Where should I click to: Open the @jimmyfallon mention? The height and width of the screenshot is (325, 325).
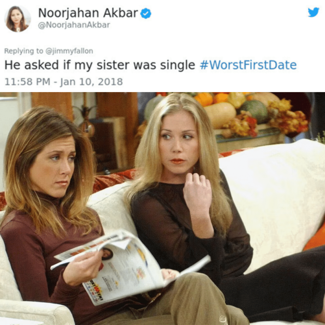coord(69,51)
